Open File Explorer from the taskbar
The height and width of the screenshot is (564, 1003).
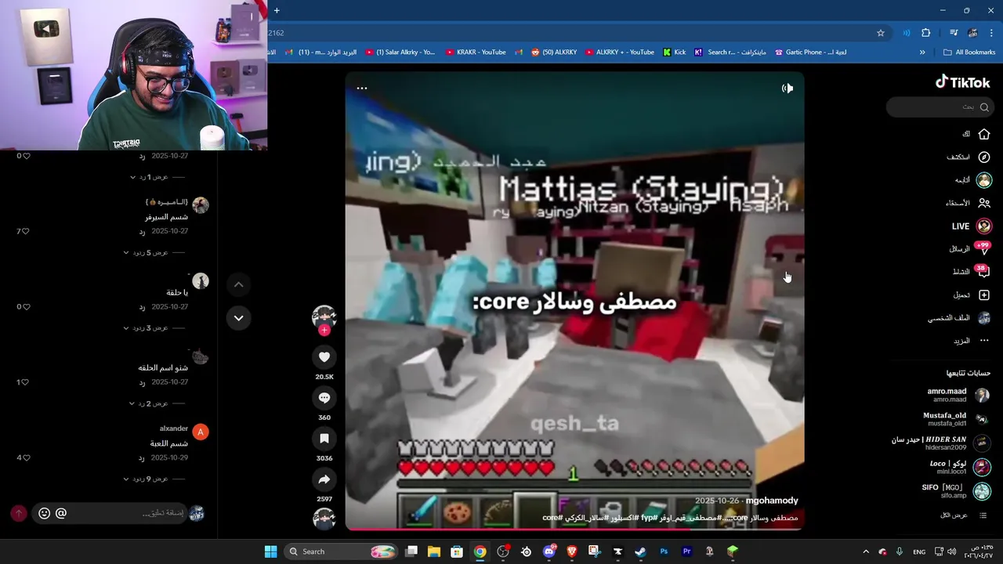[x=434, y=551]
